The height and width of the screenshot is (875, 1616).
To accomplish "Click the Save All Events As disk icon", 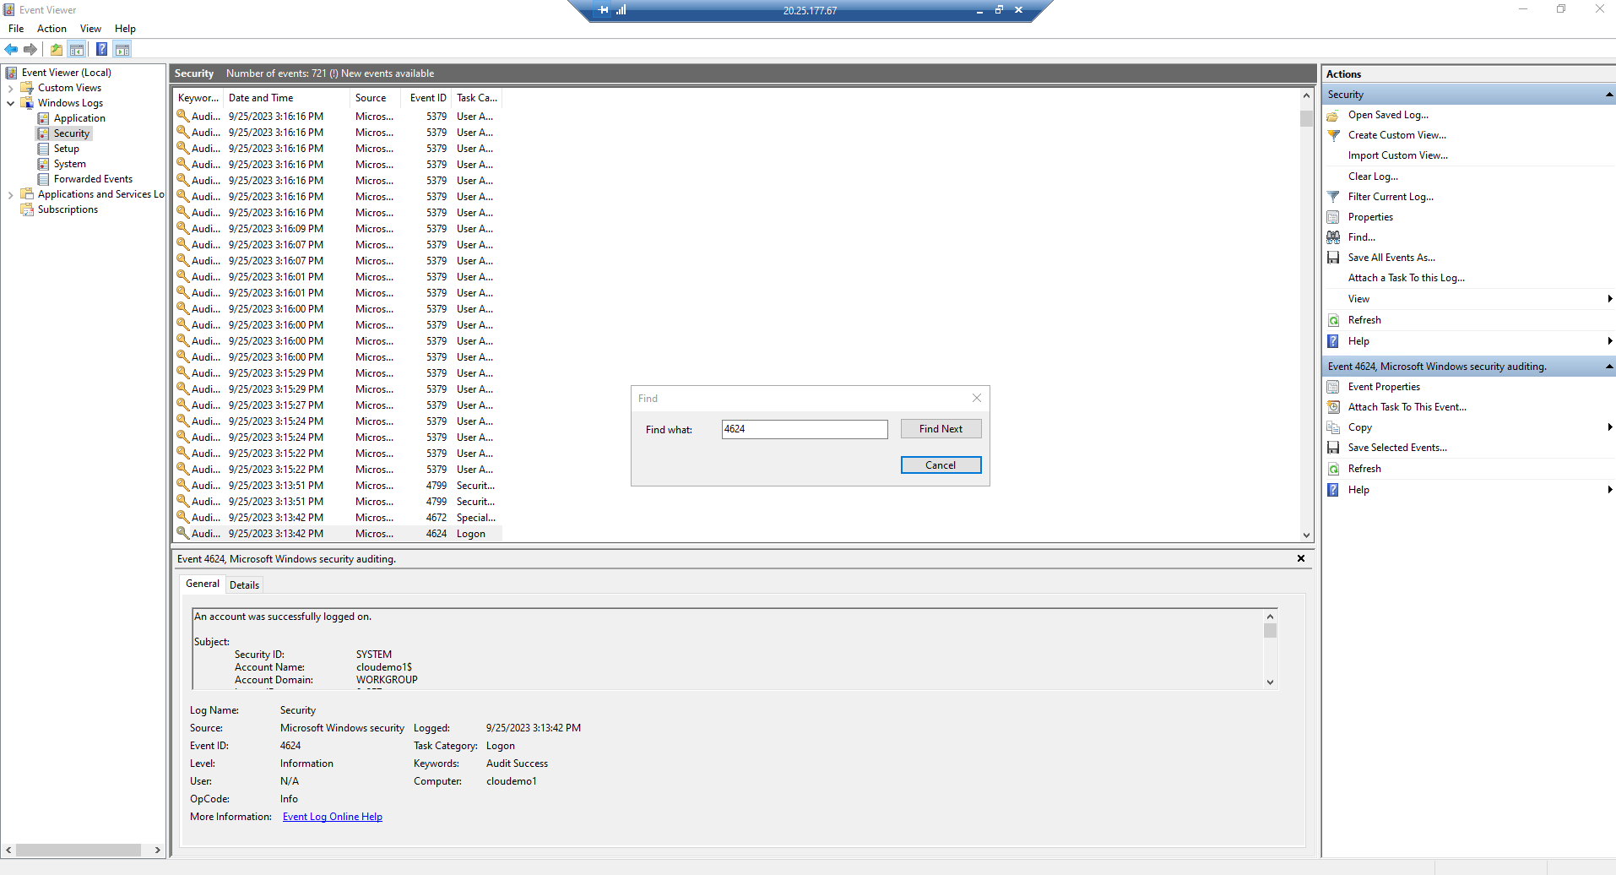I will [x=1333, y=258].
